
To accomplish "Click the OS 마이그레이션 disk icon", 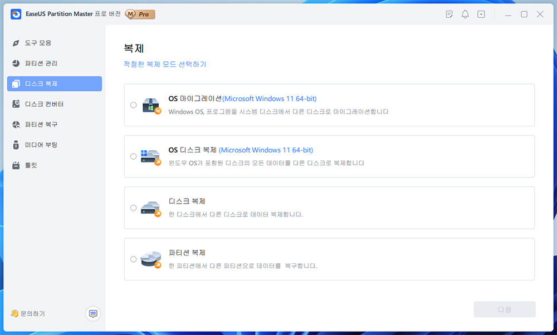I will point(152,106).
